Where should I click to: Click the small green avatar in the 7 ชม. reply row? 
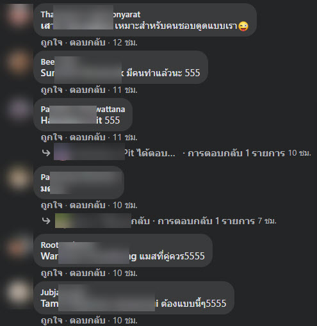pos(62,220)
